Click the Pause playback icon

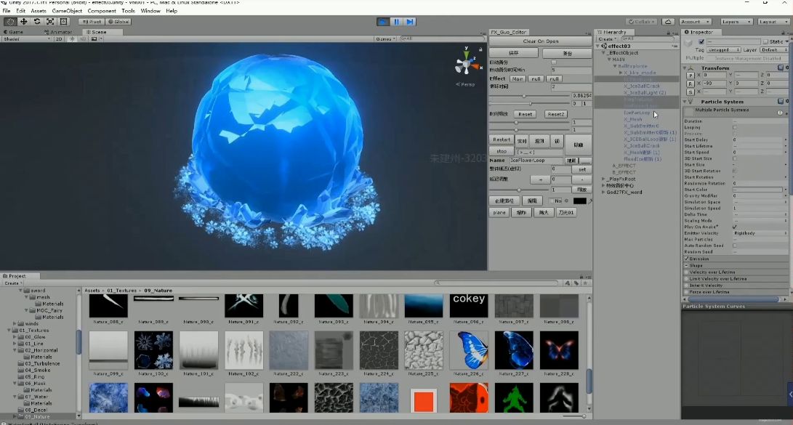click(396, 22)
